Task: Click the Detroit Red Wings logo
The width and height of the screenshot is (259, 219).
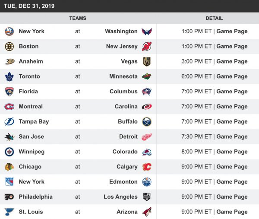Action: (147, 137)
